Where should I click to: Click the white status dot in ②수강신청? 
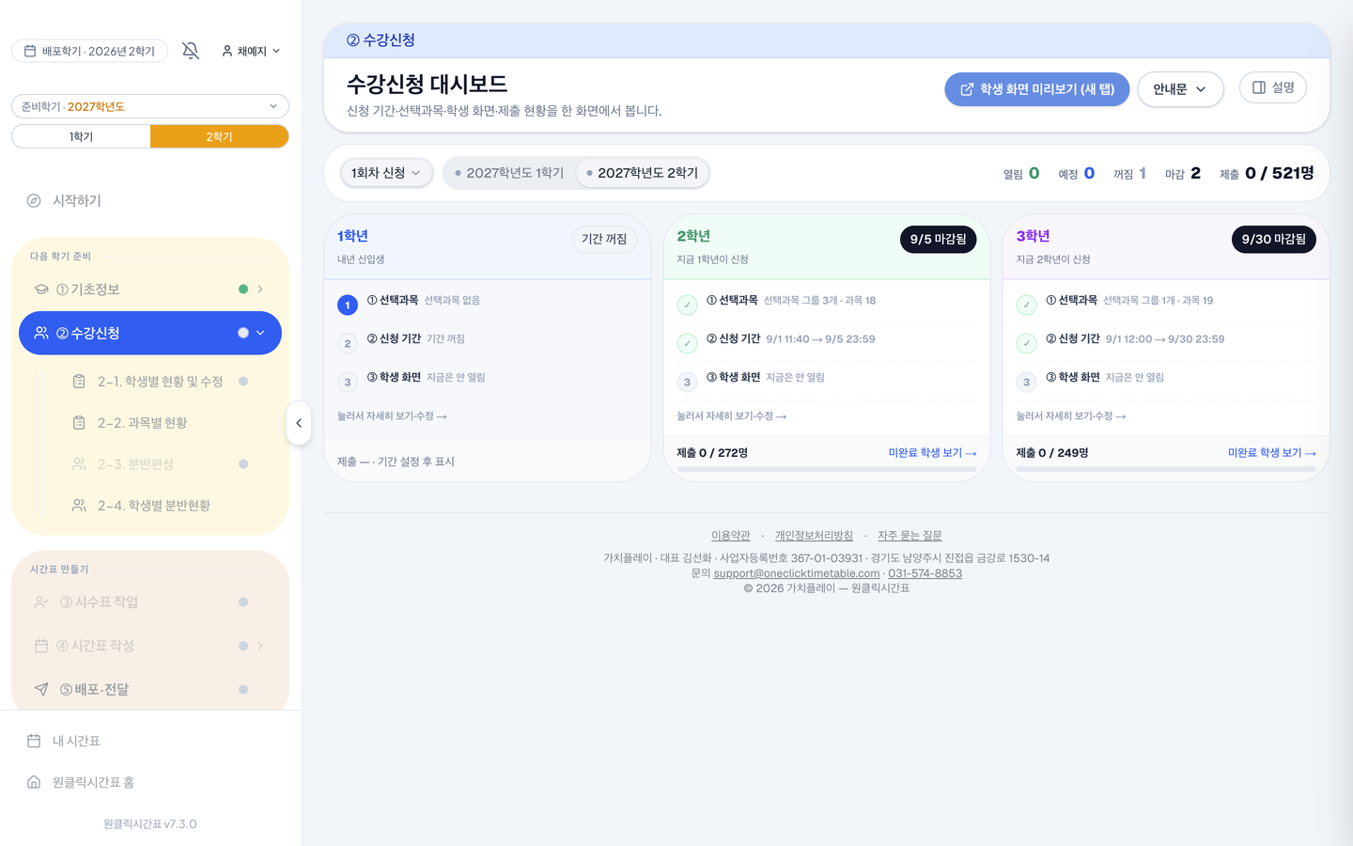243,333
